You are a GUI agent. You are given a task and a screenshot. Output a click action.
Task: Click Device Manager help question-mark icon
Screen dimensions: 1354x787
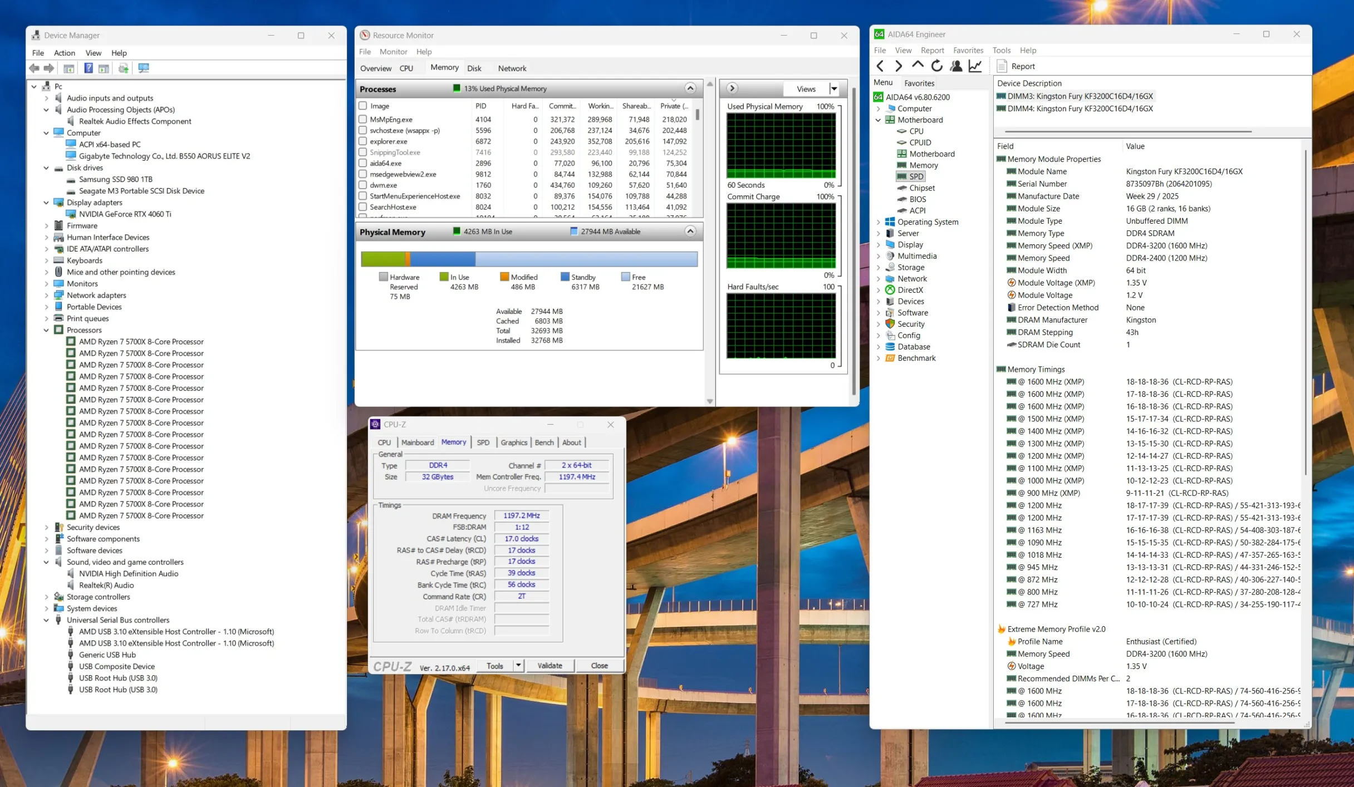[x=88, y=68]
